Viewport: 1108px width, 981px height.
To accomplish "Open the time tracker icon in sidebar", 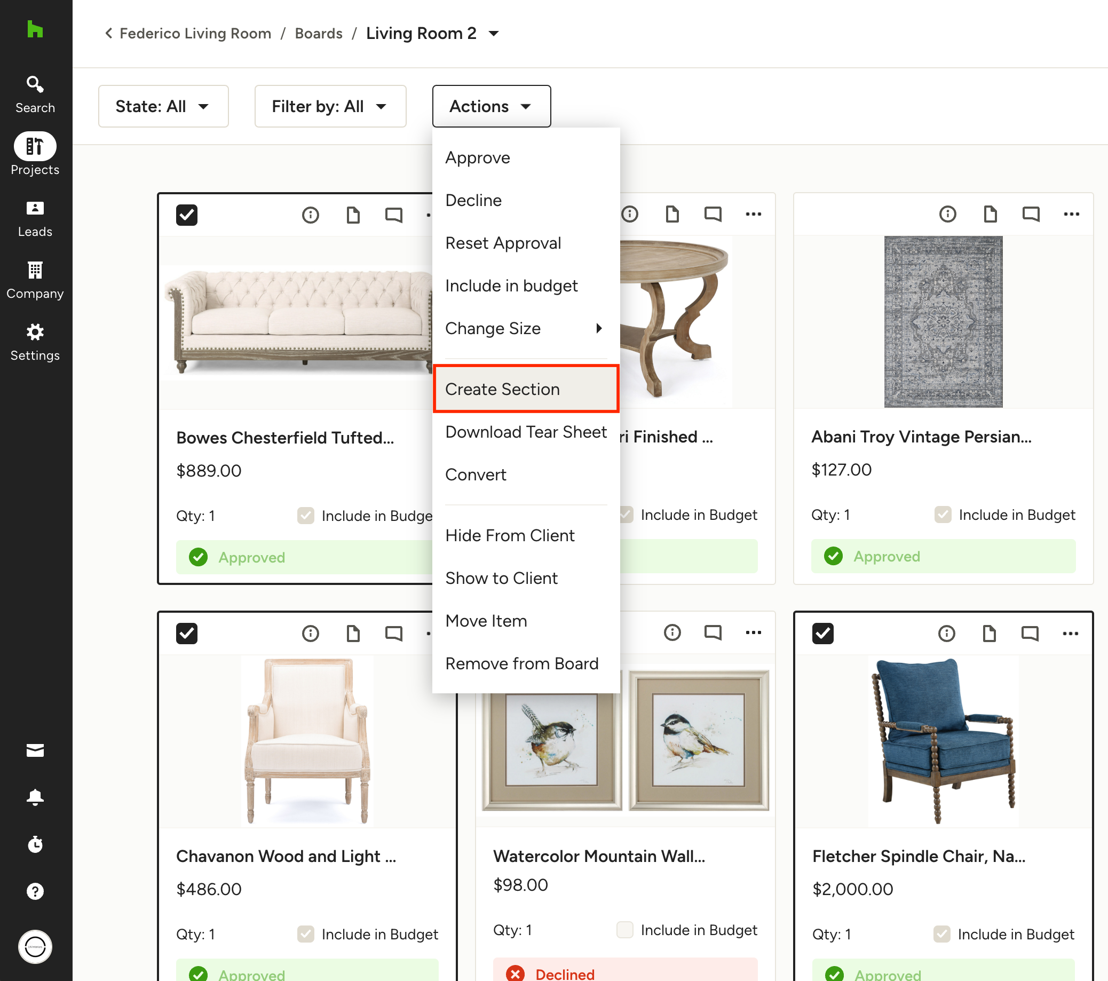I will point(35,844).
